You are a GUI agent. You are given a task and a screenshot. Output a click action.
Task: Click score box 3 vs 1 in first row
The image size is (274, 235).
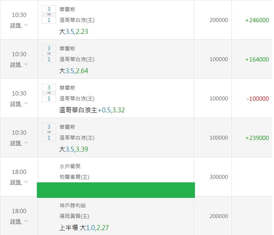click(x=49, y=14)
